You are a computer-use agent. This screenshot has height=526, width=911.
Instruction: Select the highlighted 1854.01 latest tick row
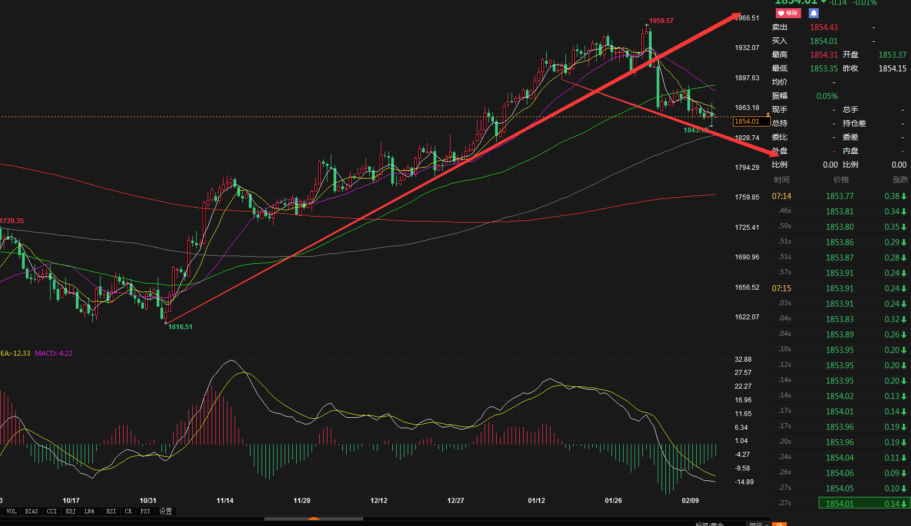tap(864, 503)
